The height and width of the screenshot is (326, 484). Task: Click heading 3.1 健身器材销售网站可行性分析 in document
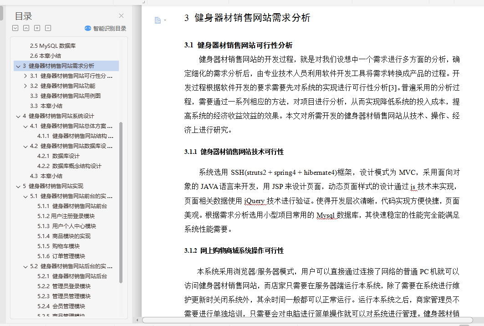[238, 46]
